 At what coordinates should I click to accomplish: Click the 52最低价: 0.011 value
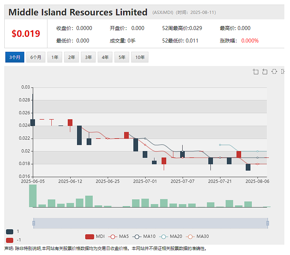tap(180, 41)
